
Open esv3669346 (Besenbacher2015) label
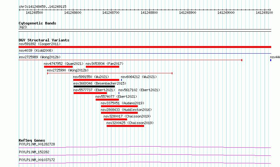[100, 83]
